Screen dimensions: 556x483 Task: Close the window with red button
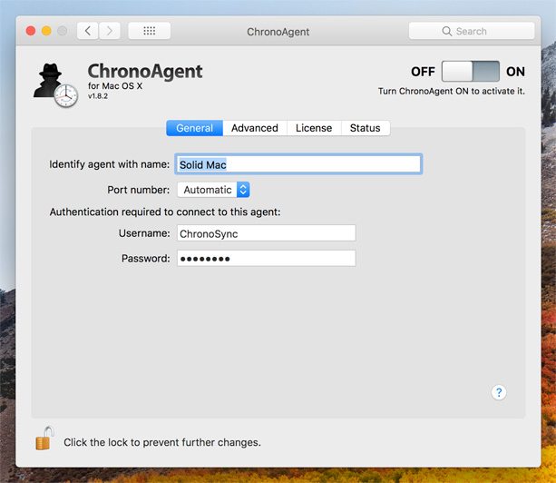click(31, 31)
